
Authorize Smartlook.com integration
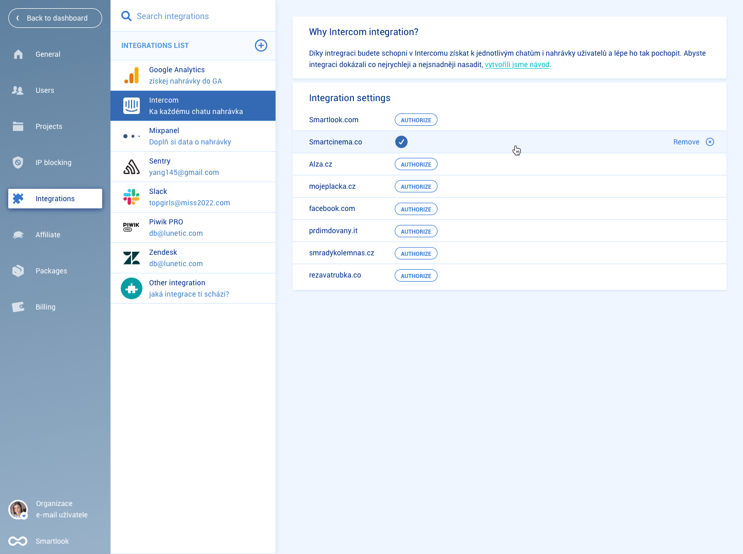click(x=416, y=120)
